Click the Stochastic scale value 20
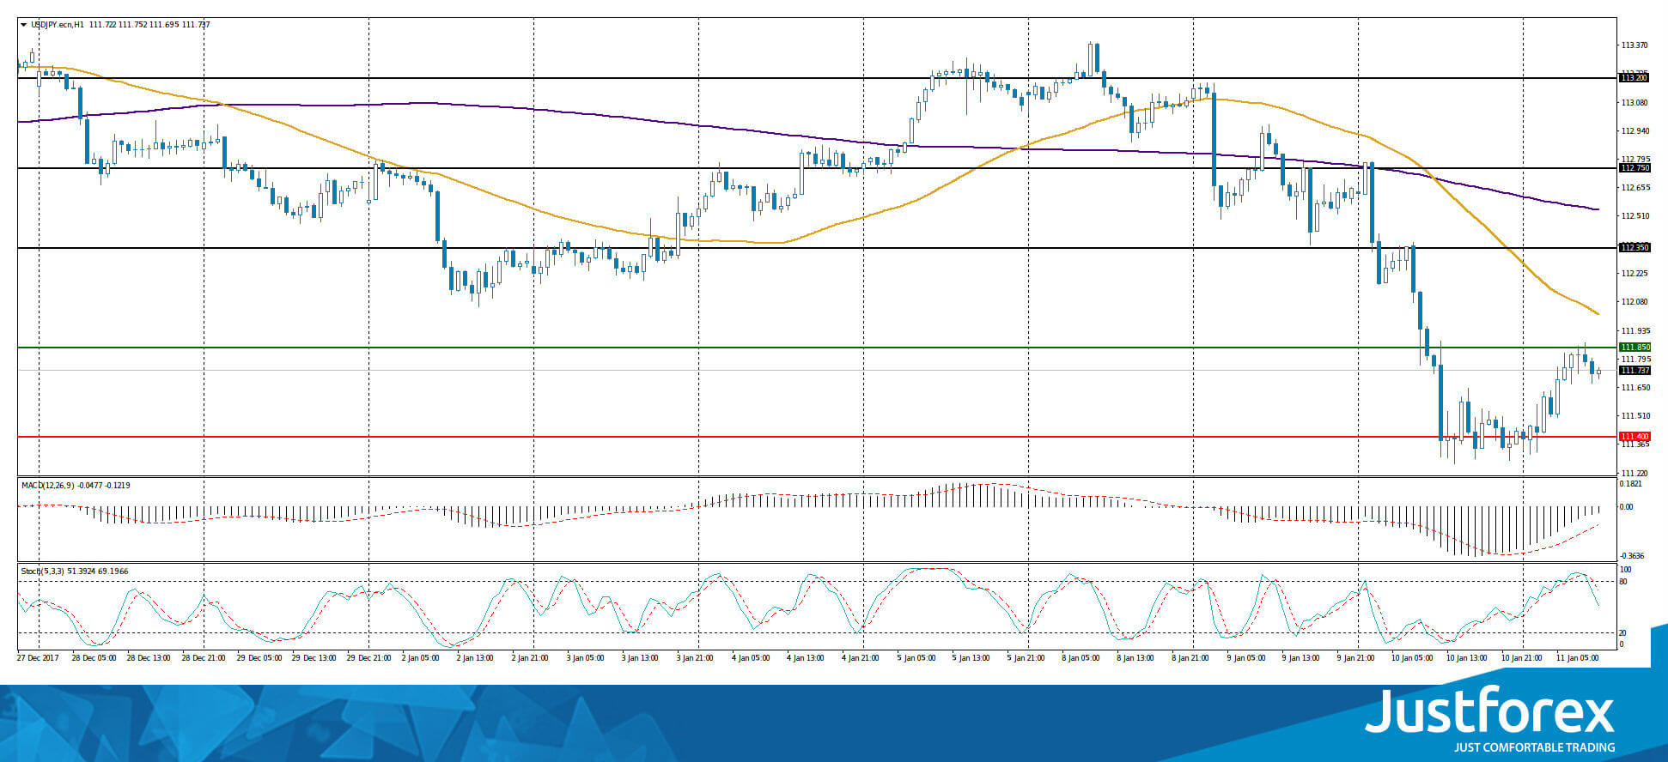Image resolution: width=1668 pixels, height=762 pixels. pyautogui.click(x=1623, y=633)
